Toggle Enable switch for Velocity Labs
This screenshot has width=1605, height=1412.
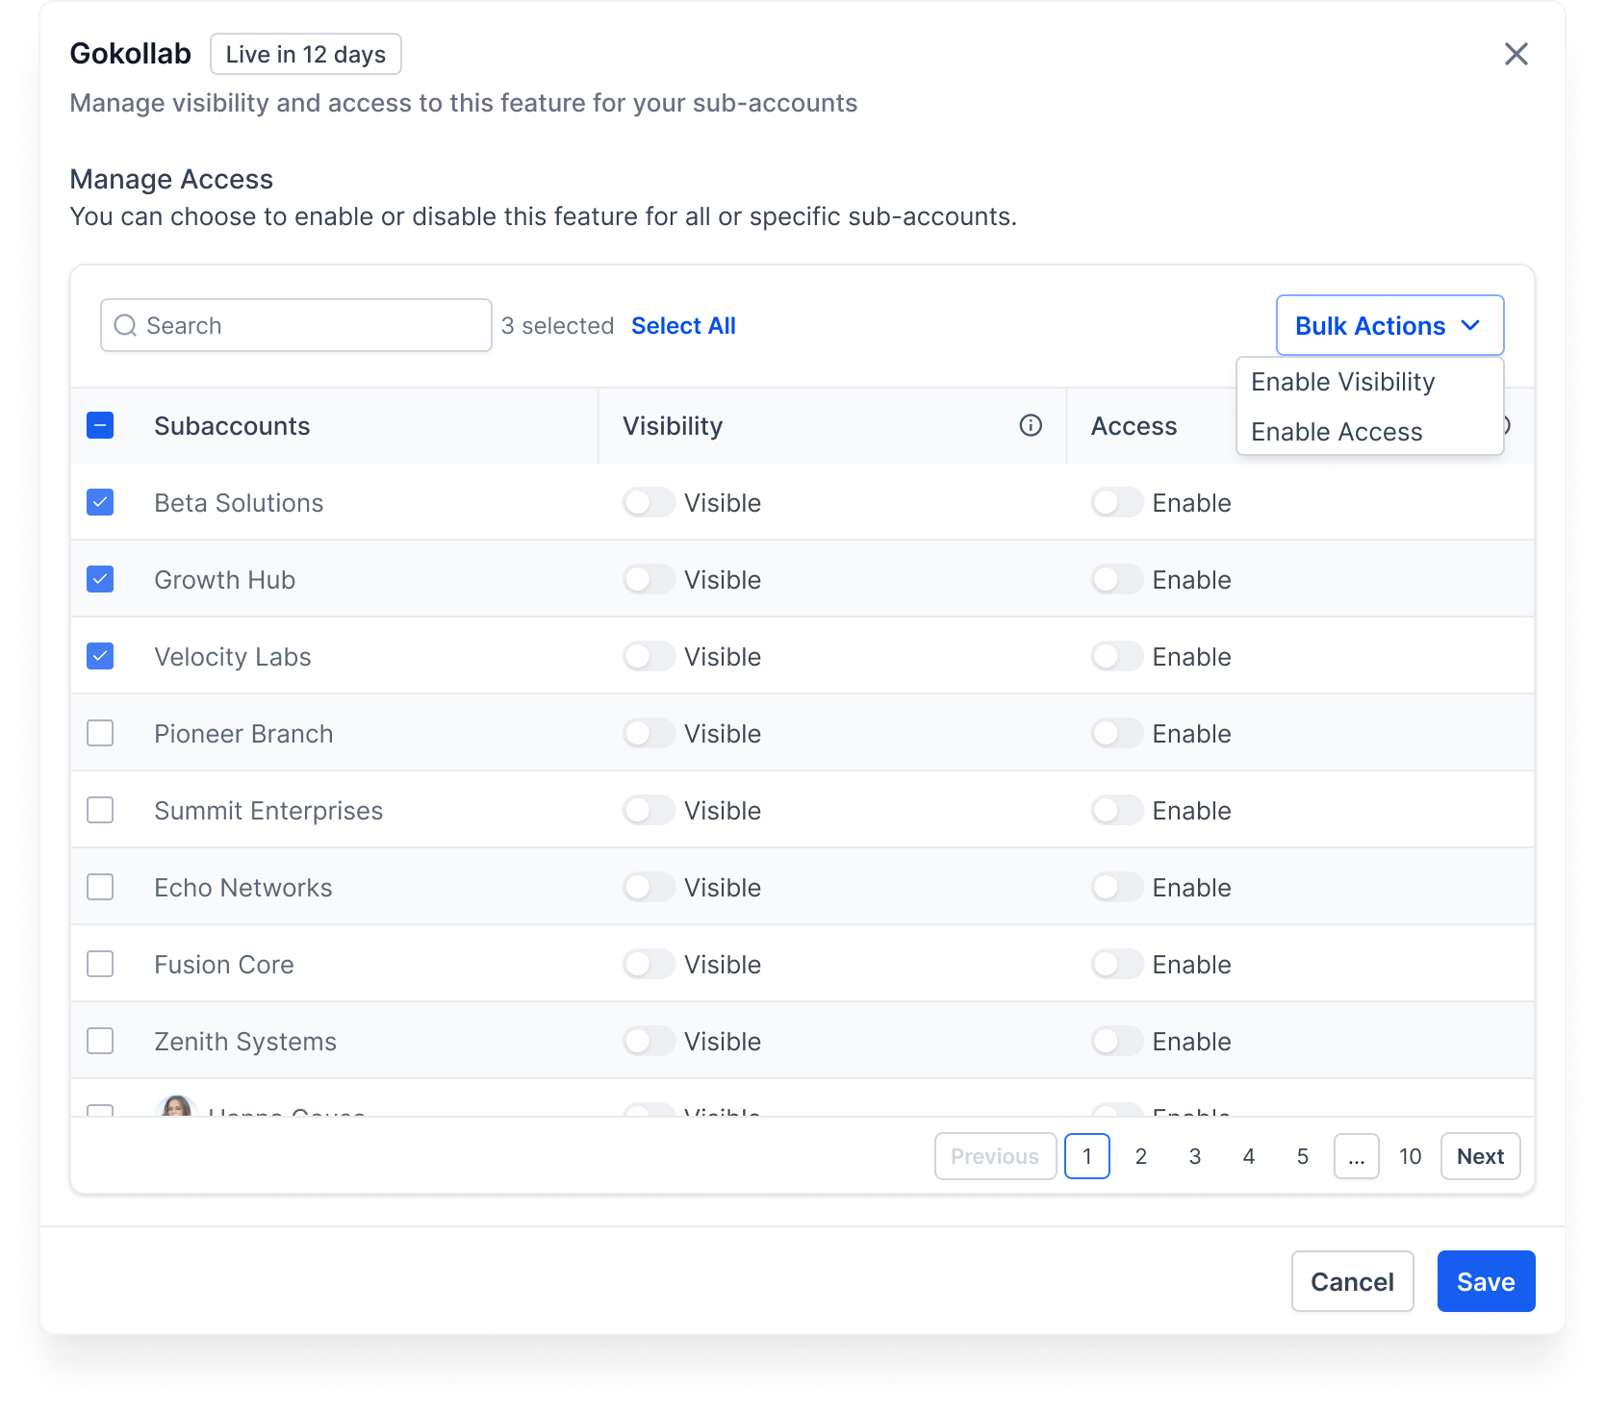point(1116,656)
